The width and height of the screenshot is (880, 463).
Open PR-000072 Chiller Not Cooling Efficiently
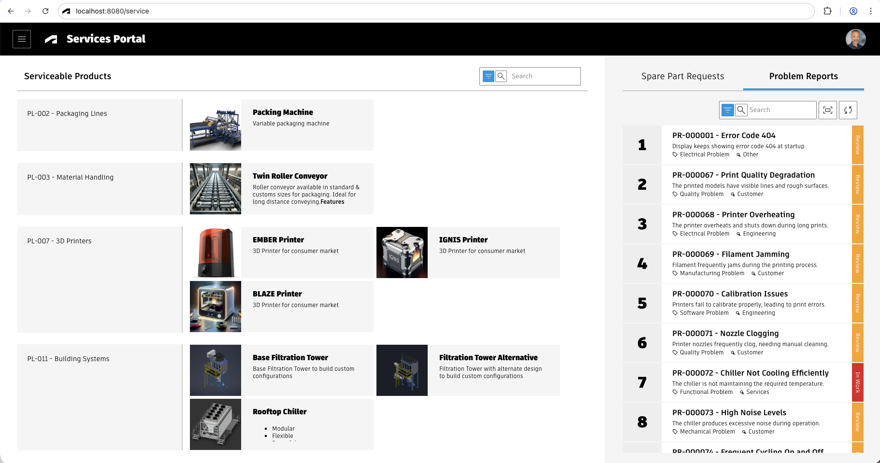pos(750,373)
